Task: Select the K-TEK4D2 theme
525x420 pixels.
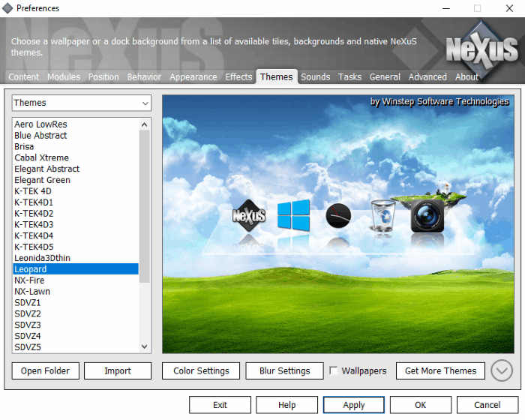Action: [x=76, y=213]
